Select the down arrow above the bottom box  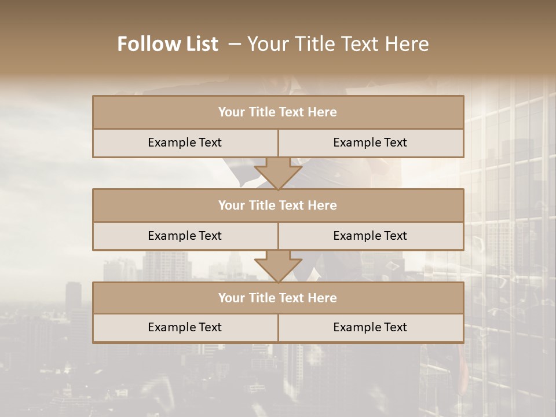pyautogui.click(x=278, y=267)
